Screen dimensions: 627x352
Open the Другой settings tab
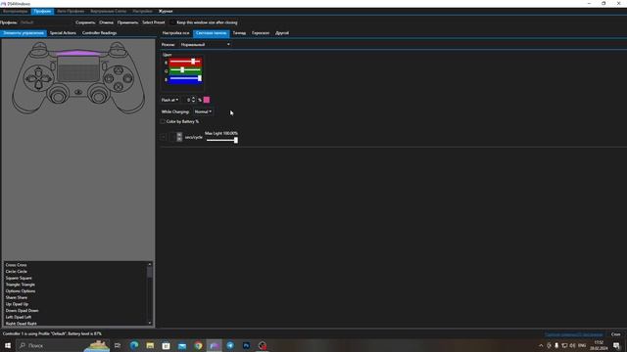pos(282,33)
